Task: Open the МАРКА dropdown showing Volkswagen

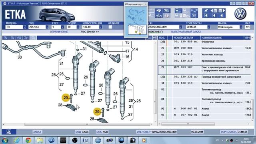Action: pyautogui.click(x=241, y=27)
